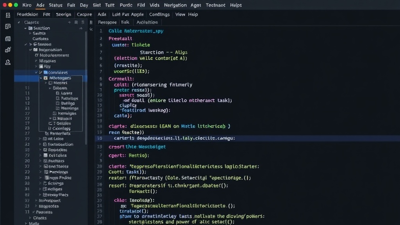
Task: Click the blue folder icon of Cortoeires
Action: pos(46,72)
